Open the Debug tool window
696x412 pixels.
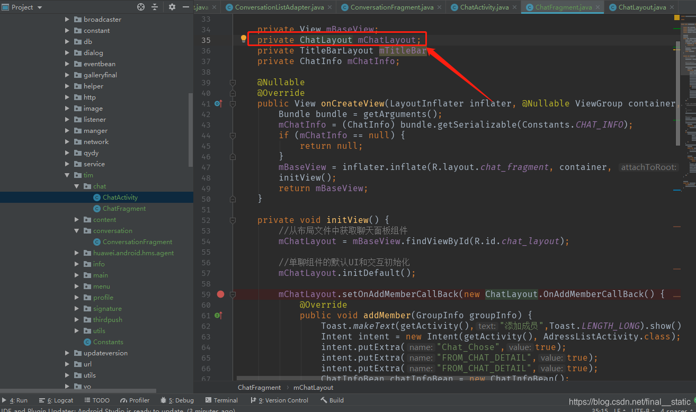coord(177,400)
